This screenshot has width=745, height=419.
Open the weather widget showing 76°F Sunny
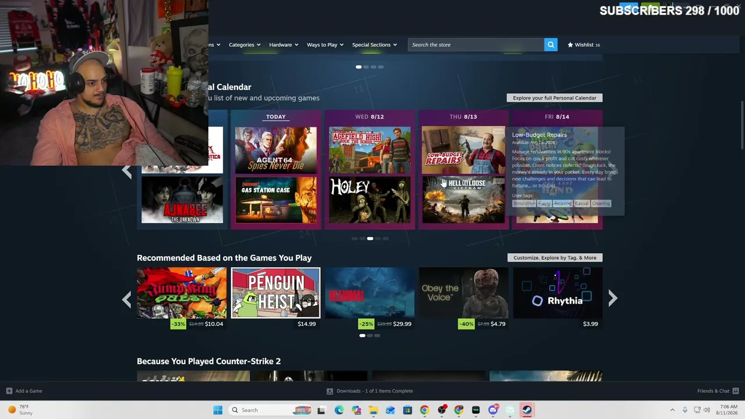click(x=19, y=410)
